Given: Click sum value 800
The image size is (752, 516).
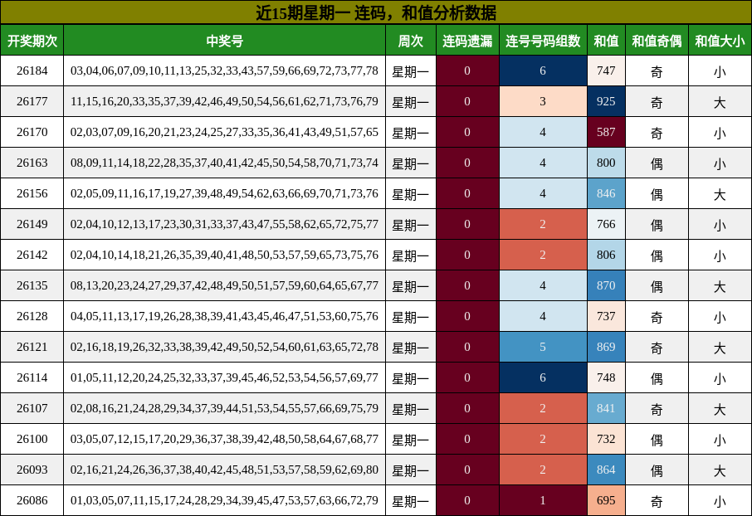Looking at the screenshot, I should coord(606,163).
